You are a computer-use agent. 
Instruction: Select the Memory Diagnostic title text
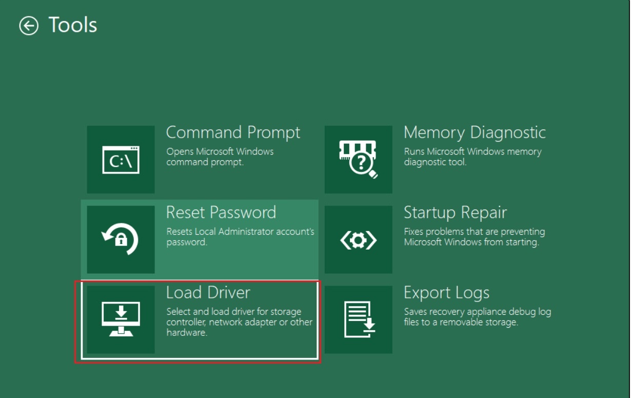coord(475,132)
